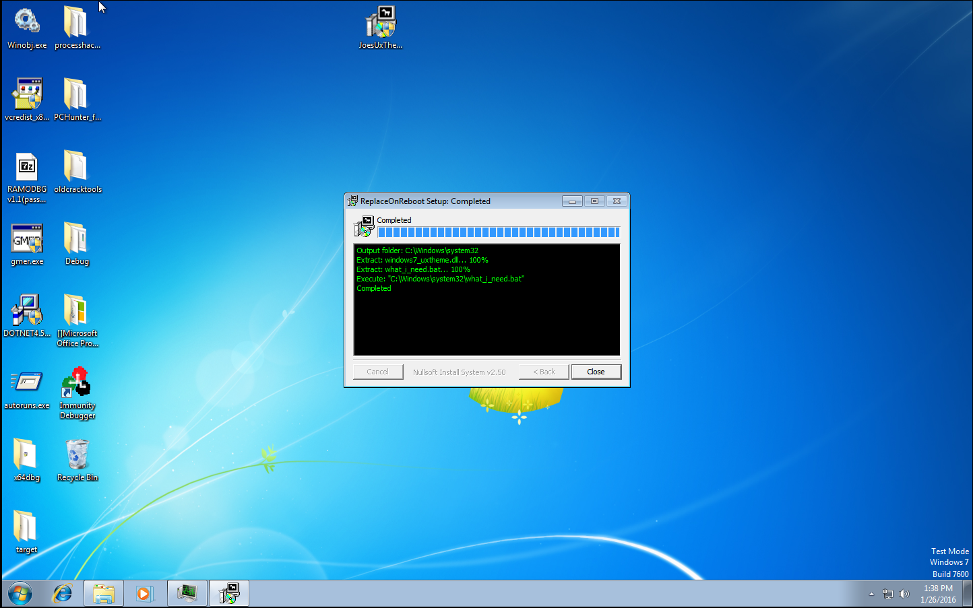
Task: Open the volume control in tray
Action: 904,594
